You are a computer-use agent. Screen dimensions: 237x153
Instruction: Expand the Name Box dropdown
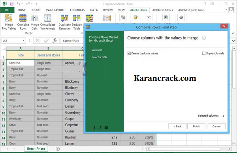[23, 41]
